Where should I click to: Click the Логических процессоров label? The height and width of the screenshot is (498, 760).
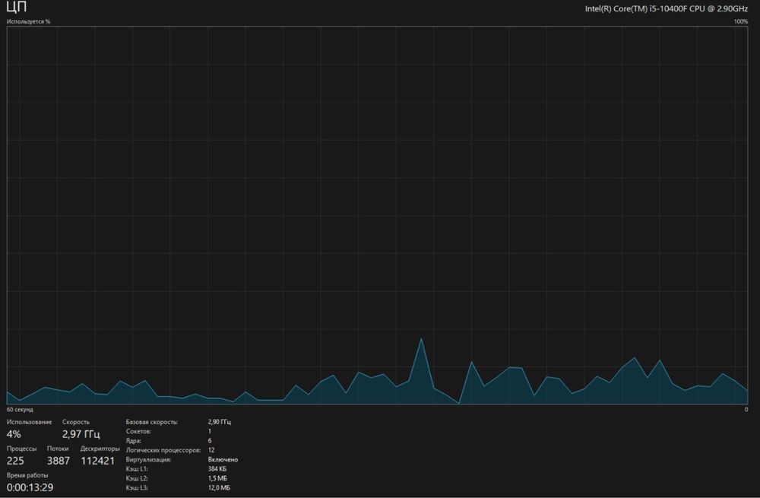tap(163, 450)
